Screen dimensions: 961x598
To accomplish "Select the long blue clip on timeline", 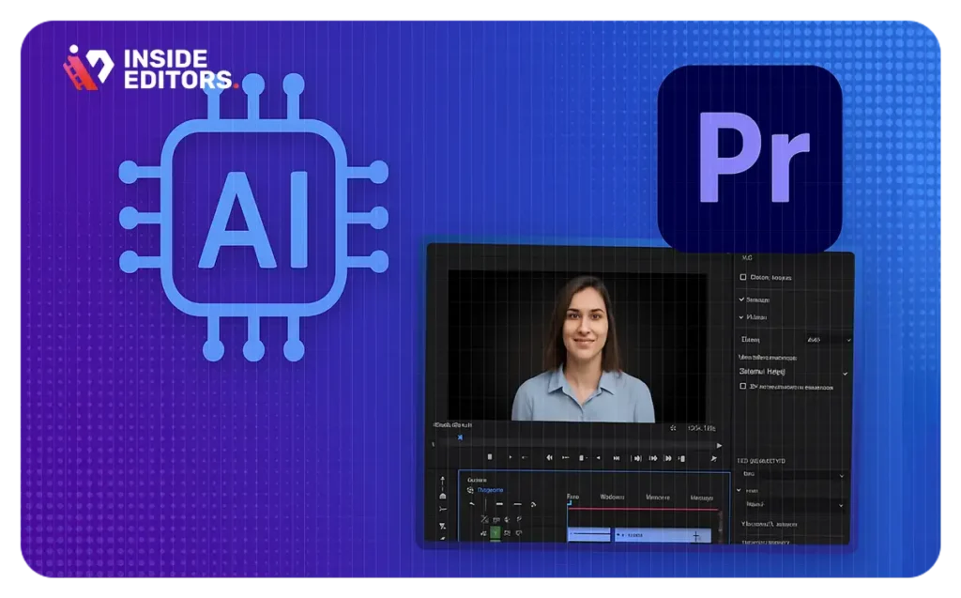I will coord(664,535).
